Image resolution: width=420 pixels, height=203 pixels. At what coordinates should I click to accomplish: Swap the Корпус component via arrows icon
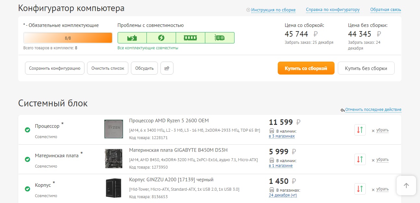click(x=360, y=189)
